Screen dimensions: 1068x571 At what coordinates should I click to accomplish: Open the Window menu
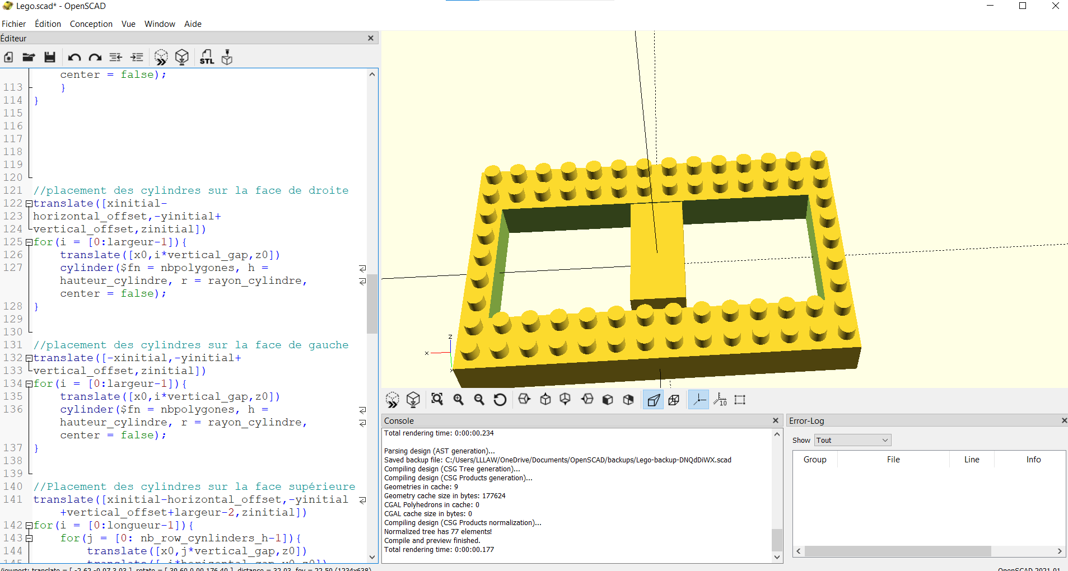click(x=160, y=24)
